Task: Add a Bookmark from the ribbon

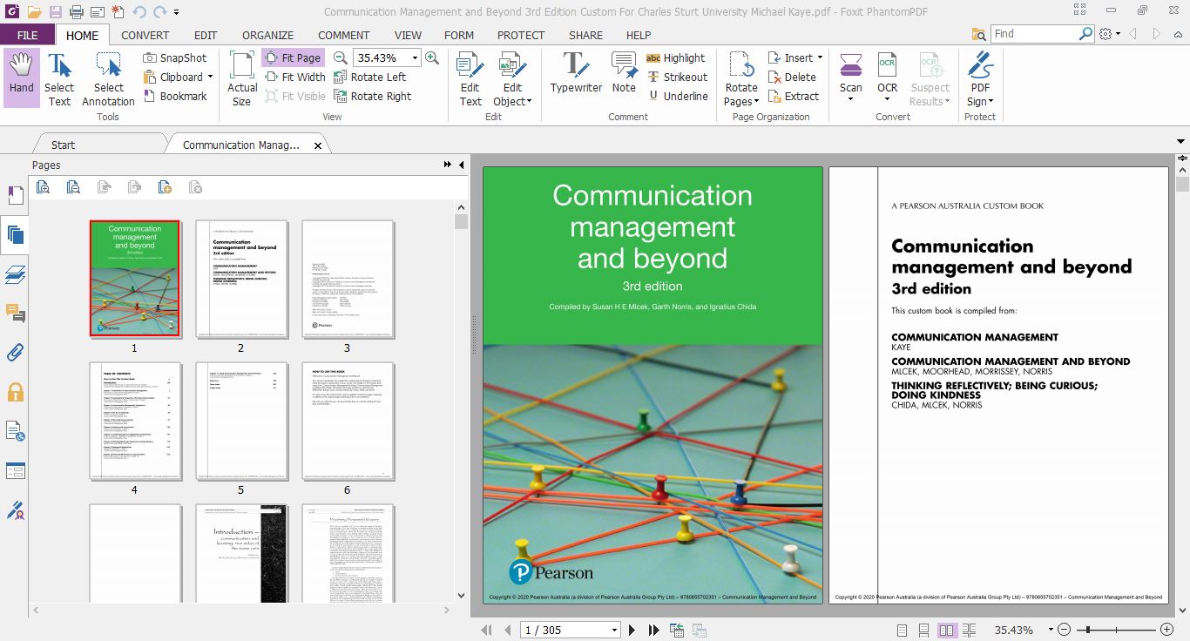Action: coord(175,96)
